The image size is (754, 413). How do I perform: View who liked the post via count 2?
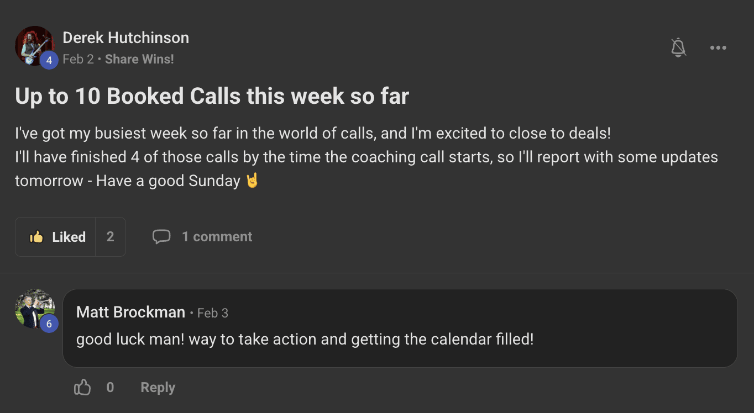111,237
